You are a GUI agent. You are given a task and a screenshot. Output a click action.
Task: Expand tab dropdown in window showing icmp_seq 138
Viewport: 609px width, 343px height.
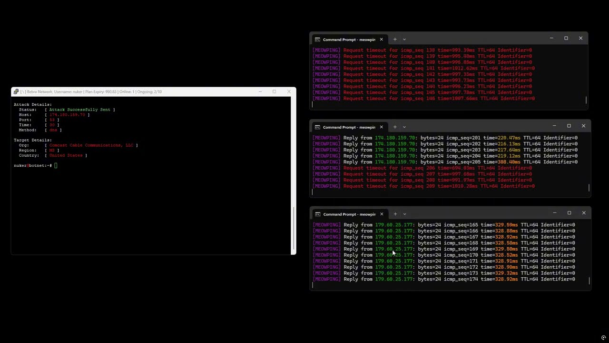pyautogui.click(x=404, y=40)
